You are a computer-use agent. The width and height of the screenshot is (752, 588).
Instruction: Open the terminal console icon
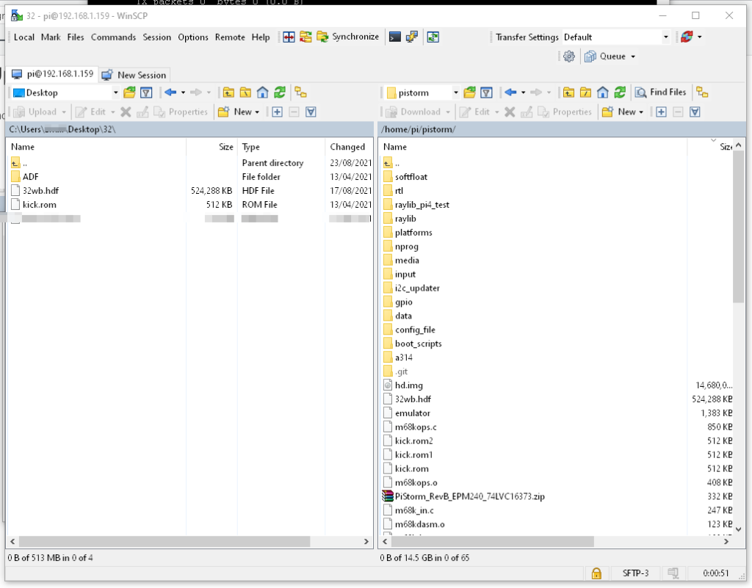[394, 37]
